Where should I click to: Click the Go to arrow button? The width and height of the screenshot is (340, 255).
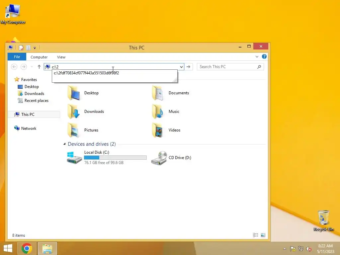[189, 67]
